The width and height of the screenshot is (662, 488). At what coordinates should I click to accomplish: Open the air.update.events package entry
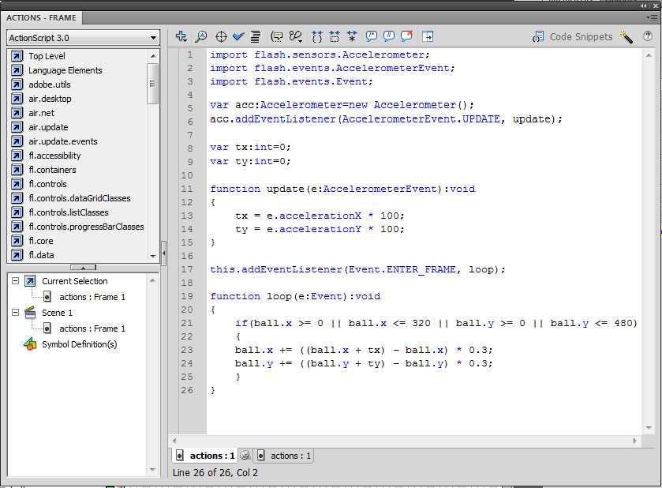coord(63,141)
